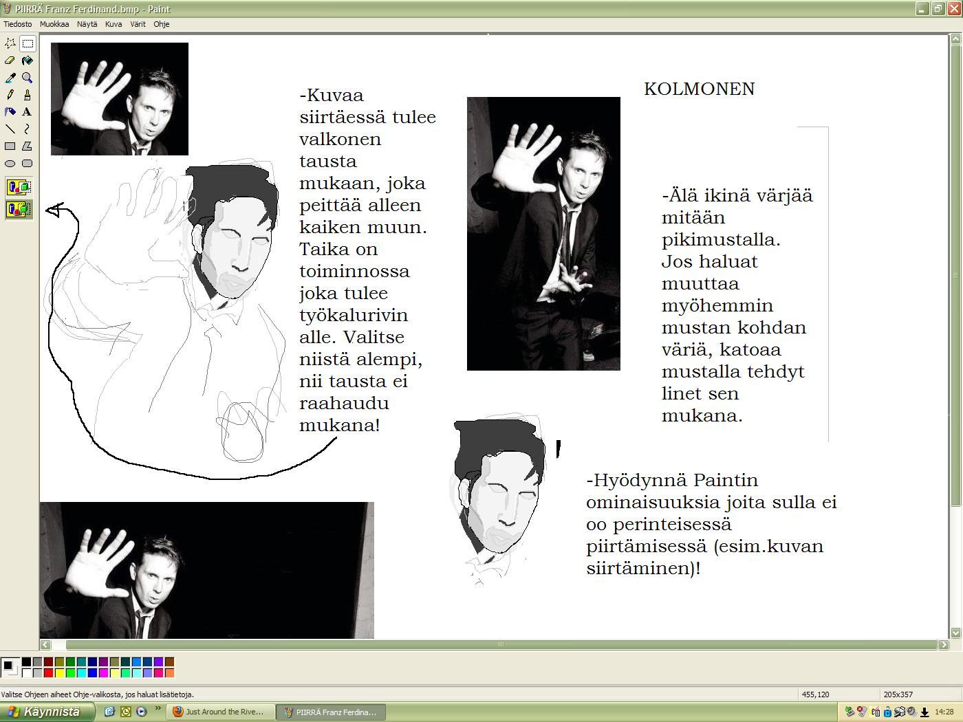963x722 pixels.
Task: Select dark red palette swatch
Action: tap(48, 662)
